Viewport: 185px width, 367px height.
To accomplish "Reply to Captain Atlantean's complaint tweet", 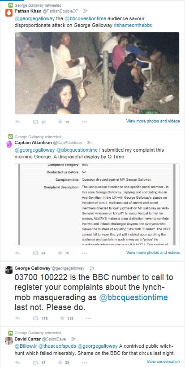I will click(17, 253).
